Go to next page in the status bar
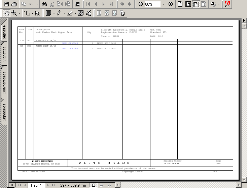The height and width of the screenshot is (188, 248). (48, 185)
